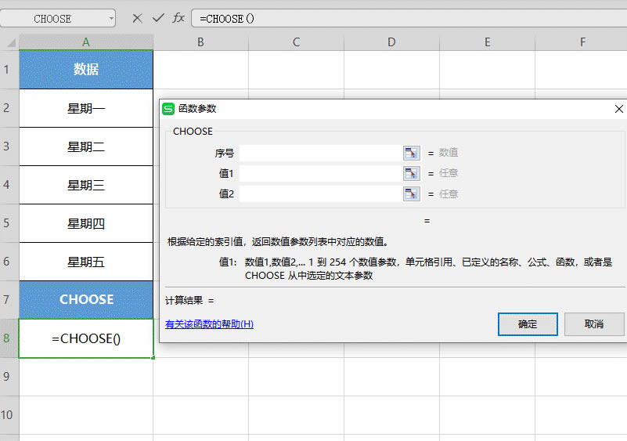Click the blue CHOOSE label cell A7
The height and width of the screenshot is (441, 627).
pyautogui.click(x=86, y=300)
